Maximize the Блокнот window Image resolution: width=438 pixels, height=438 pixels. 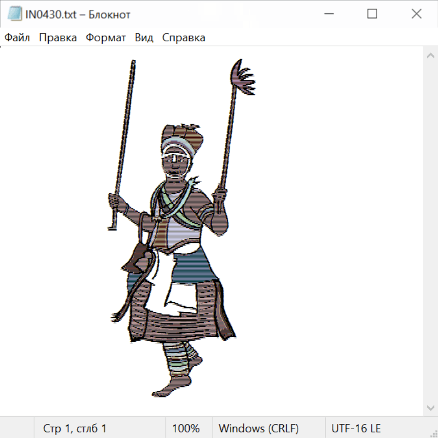click(x=372, y=14)
